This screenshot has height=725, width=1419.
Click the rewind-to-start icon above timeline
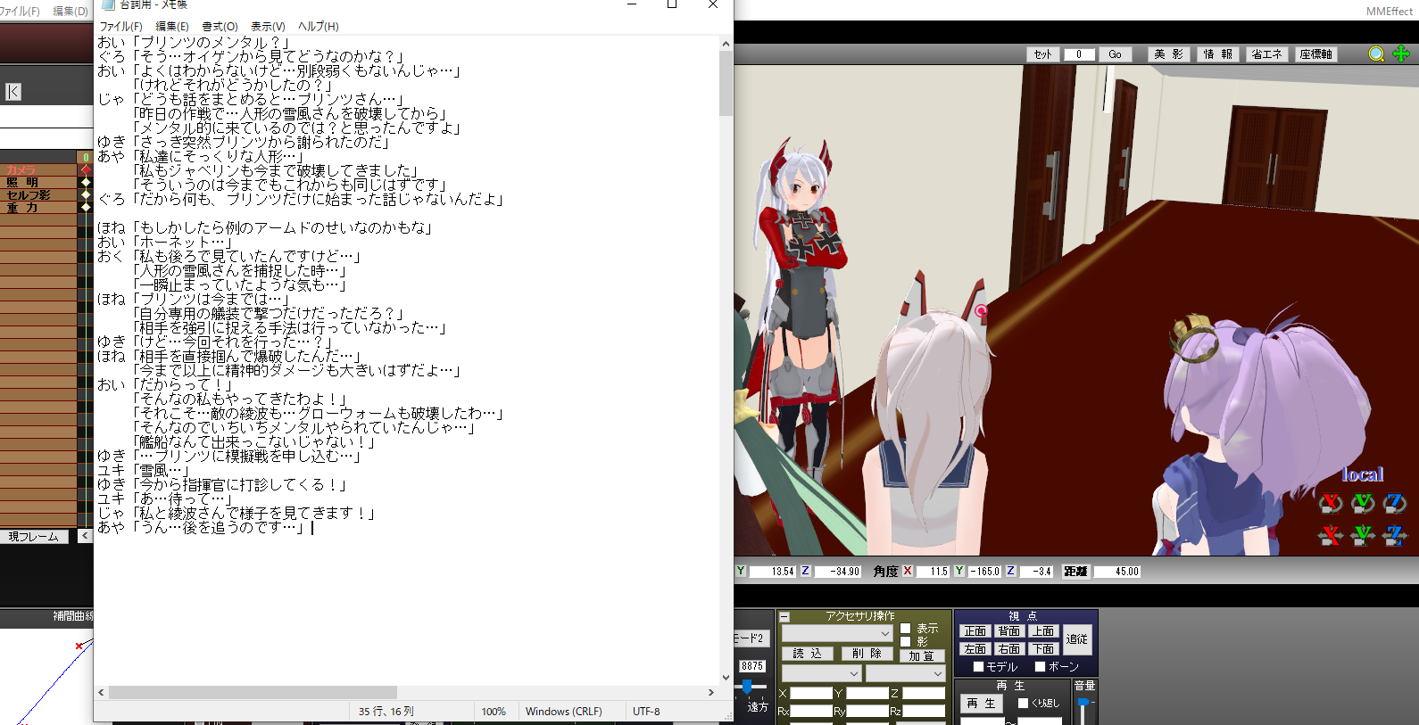point(12,92)
